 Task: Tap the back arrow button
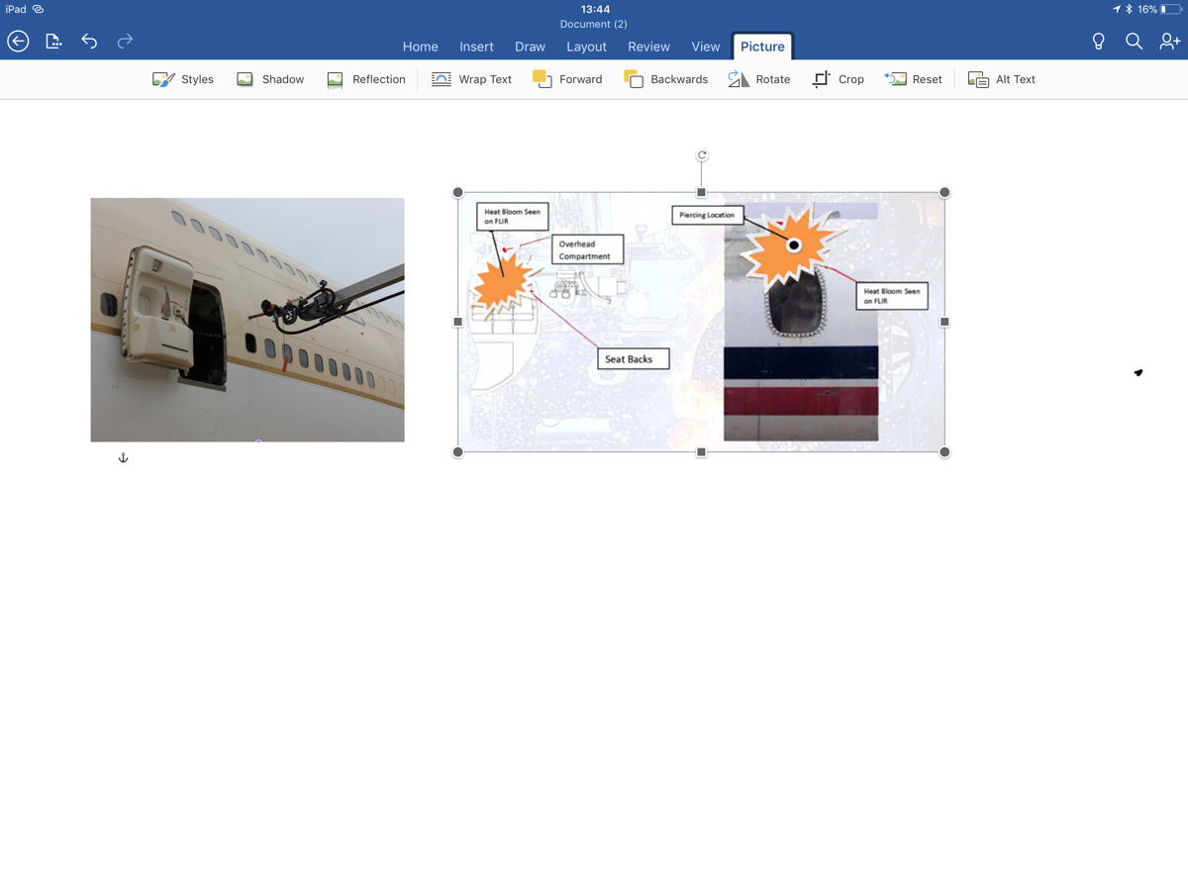18,41
